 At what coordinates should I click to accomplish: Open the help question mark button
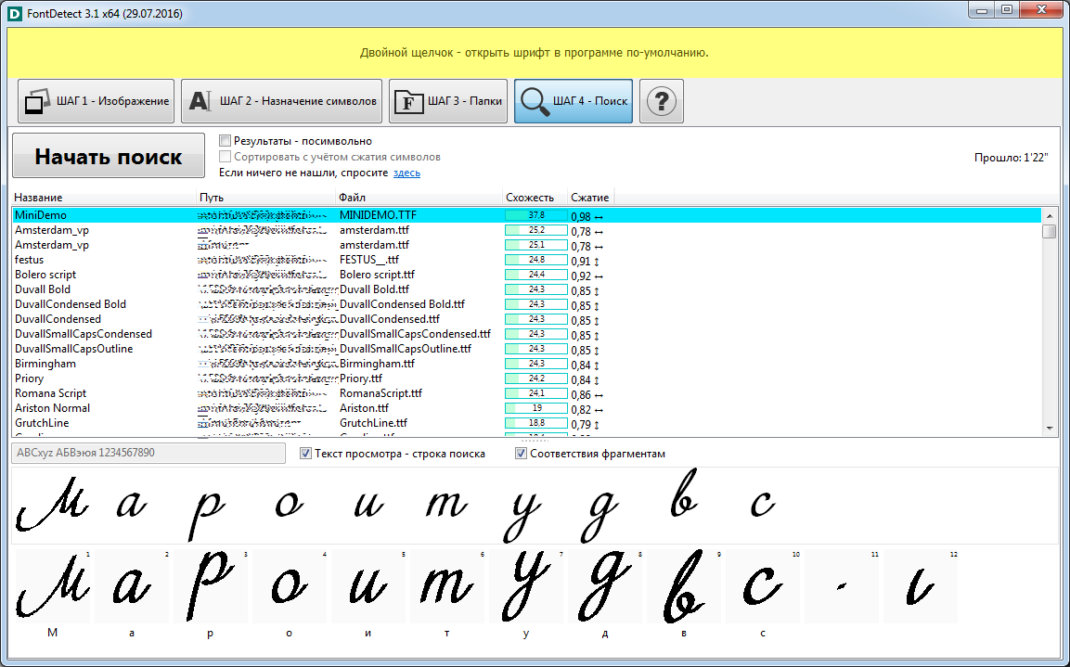pos(661,101)
